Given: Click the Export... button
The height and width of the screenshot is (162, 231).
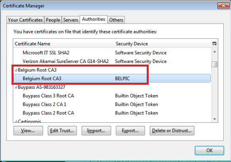Looking at the screenshot, I should coord(130,131).
